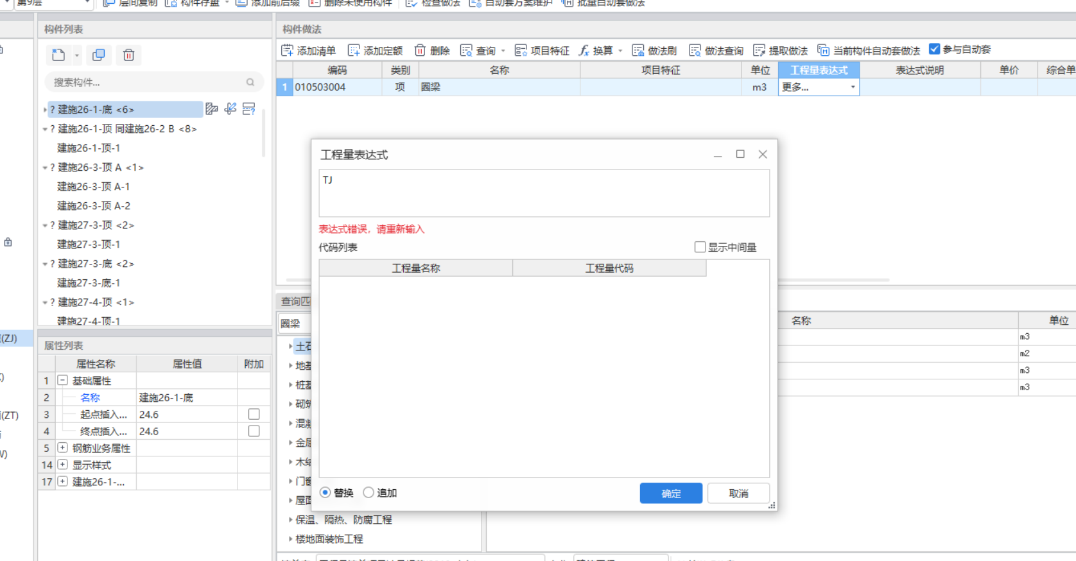This screenshot has width=1076, height=561.
Task: Click the copy component icon
Action: (99, 55)
